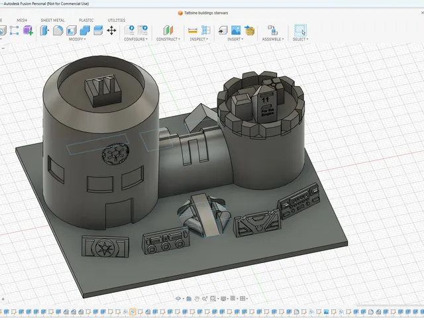The height and width of the screenshot is (318, 424).
Task: Click the Create Sketch rectangle icon
Action: pyautogui.click(x=14, y=30)
